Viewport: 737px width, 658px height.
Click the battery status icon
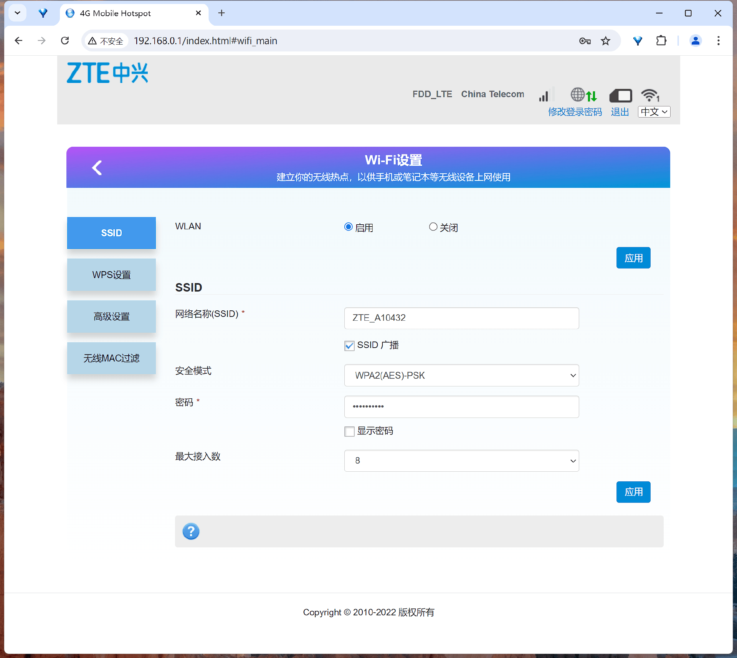click(x=620, y=95)
